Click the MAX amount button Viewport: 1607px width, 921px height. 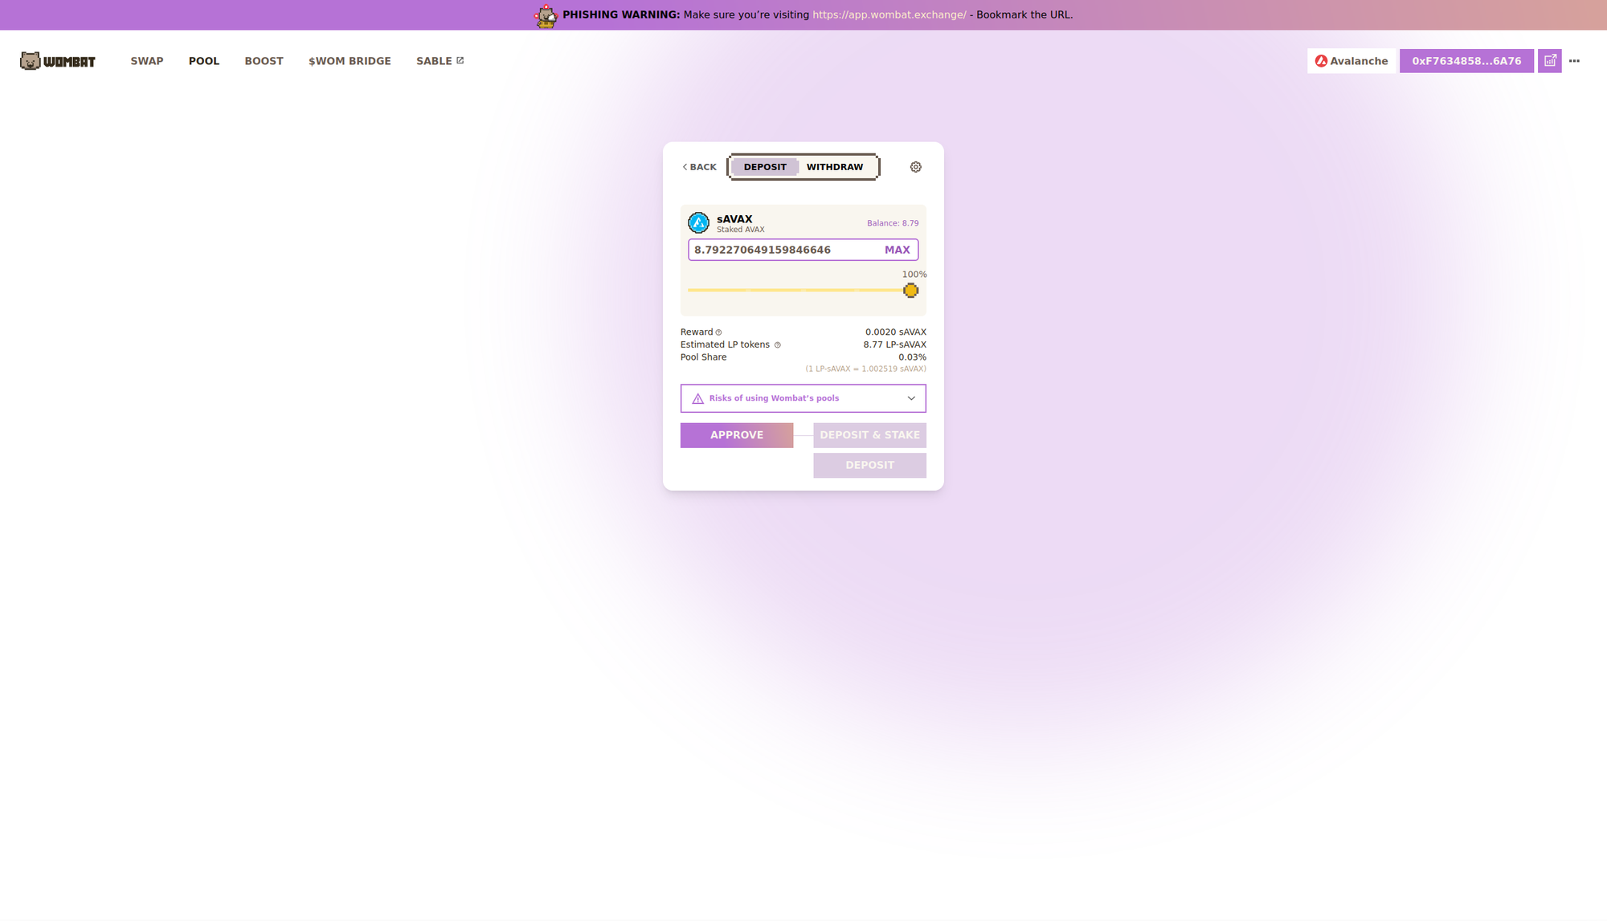(x=897, y=251)
